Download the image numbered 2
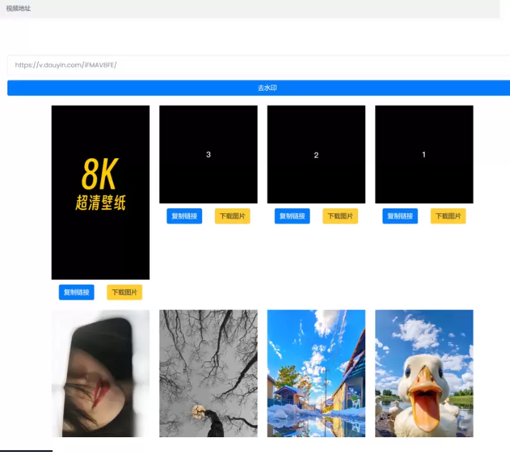This screenshot has height=452, width=510. pyautogui.click(x=340, y=216)
